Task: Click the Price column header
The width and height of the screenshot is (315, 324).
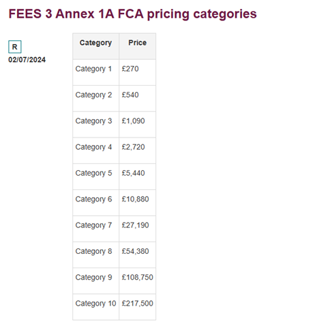Action: point(137,46)
